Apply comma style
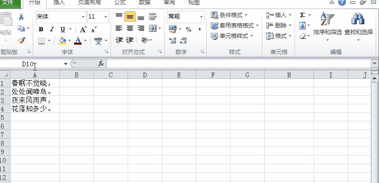This screenshot has width=379, height=183. (200, 29)
